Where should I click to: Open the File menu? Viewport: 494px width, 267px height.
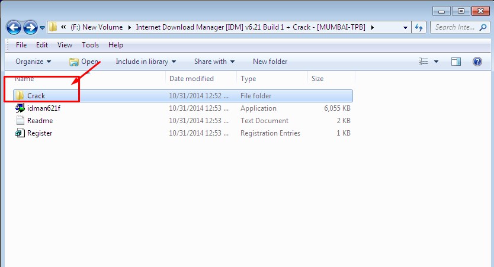point(21,45)
